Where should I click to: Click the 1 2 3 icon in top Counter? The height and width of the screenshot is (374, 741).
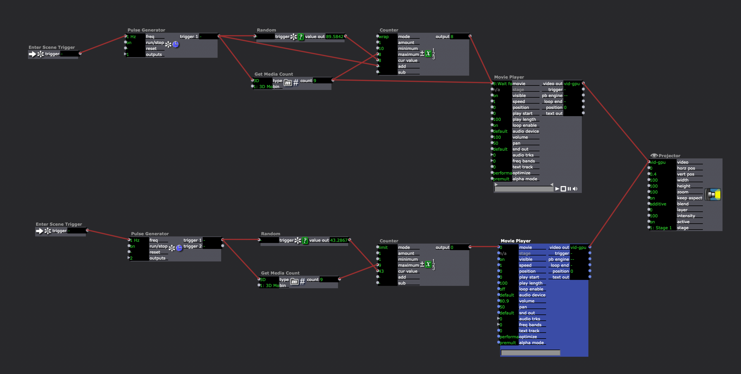[x=434, y=54]
